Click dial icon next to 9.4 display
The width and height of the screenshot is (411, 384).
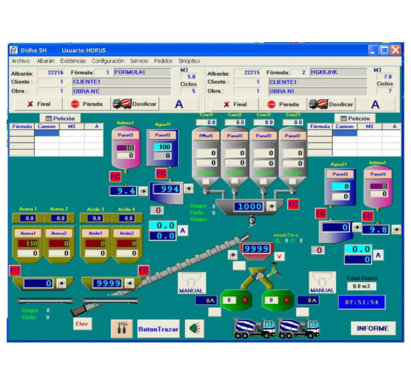click(144, 191)
